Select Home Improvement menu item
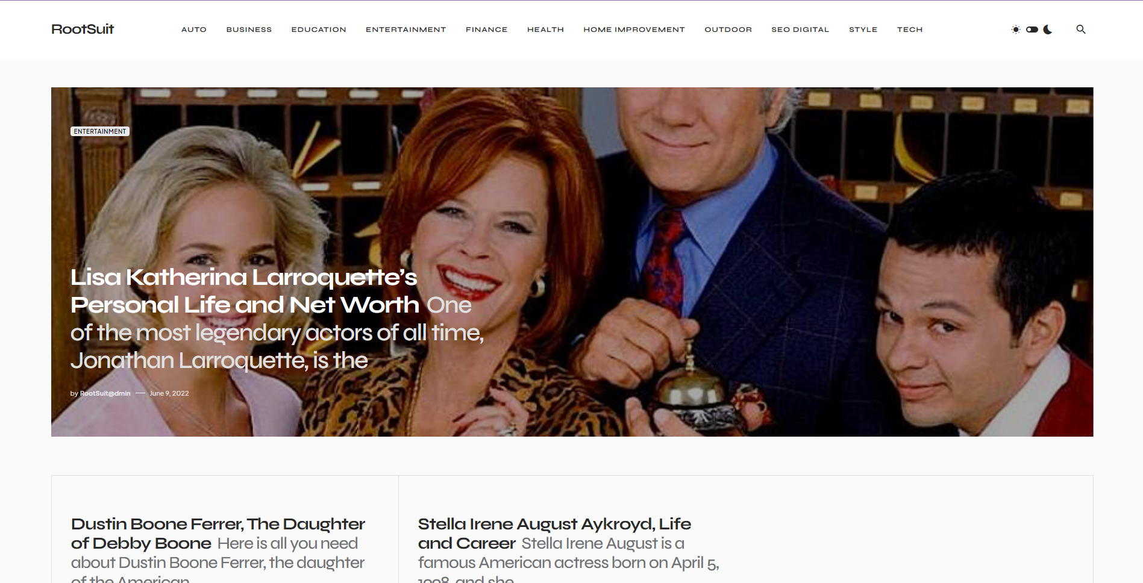Screen dimensions: 1143x583 click(x=634, y=30)
